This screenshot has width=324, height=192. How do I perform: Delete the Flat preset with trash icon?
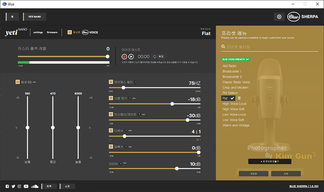pyautogui.click(x=239, y=98)
